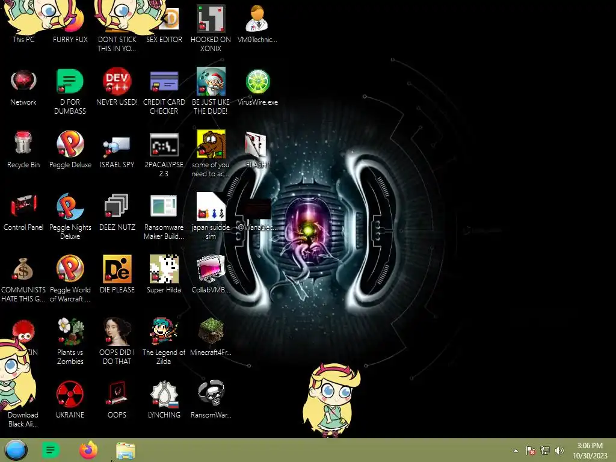Open the network status tray icon
The height and width of the screenshot is (462, 616).
pyautogui.click(x=545, y=451)
